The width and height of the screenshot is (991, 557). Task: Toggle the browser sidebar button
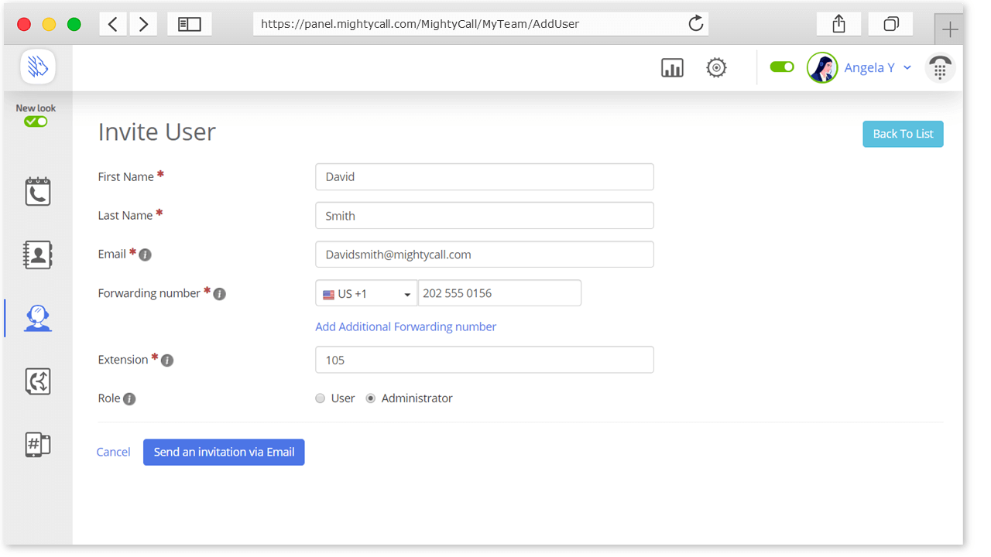[x=190, y=24]
